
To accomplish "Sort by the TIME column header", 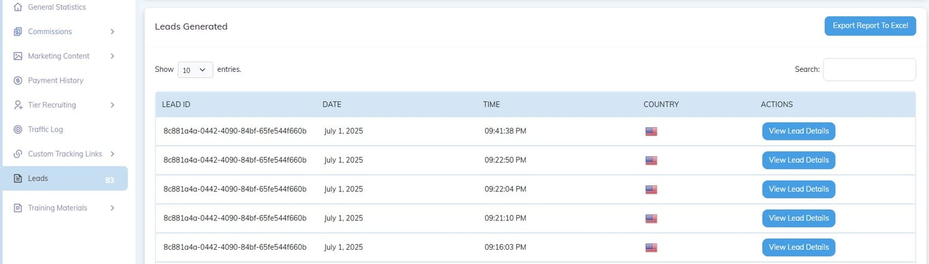I will coord(492,105).
